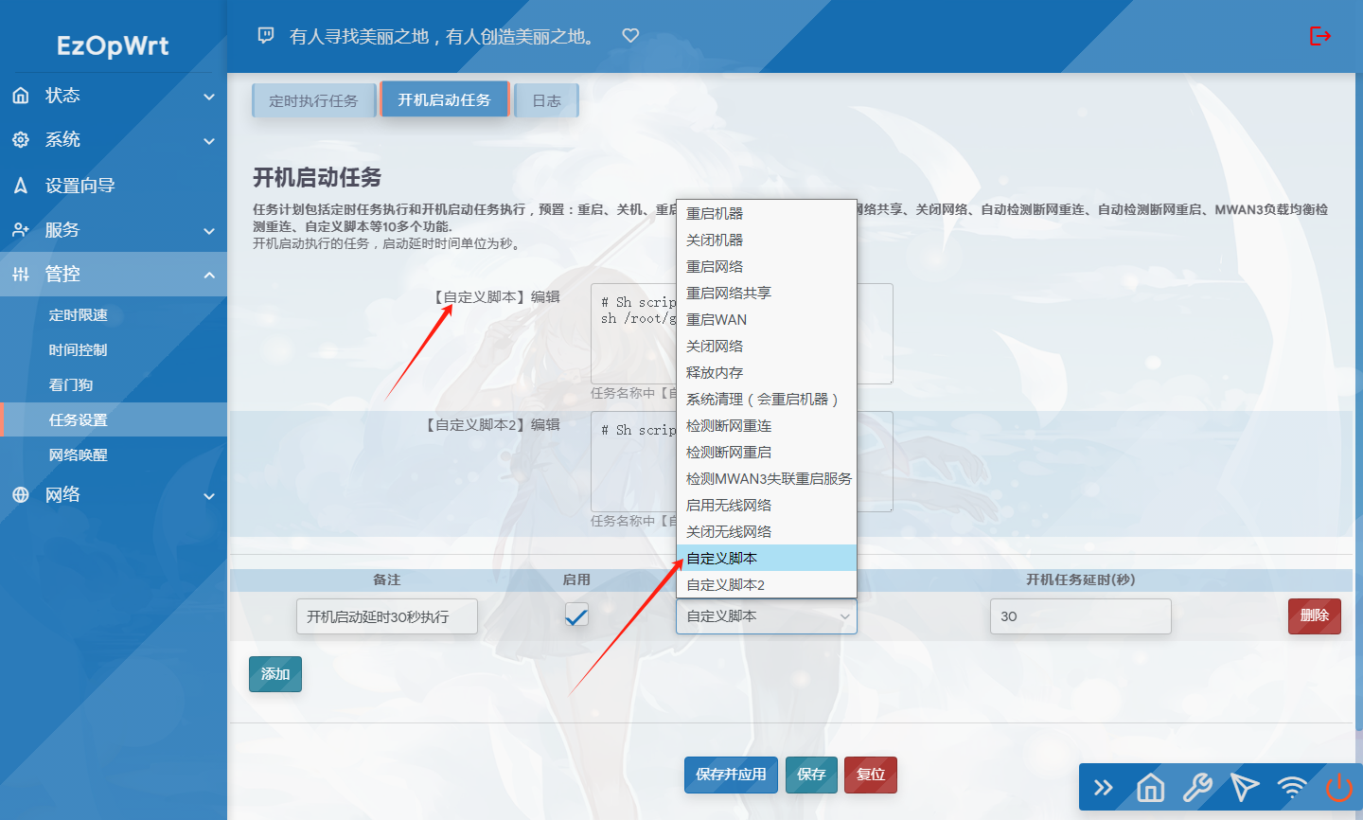Click the 开机任务延时 field showing 30
This screenshot has width=1363, height=820.
coord(1081,616)
